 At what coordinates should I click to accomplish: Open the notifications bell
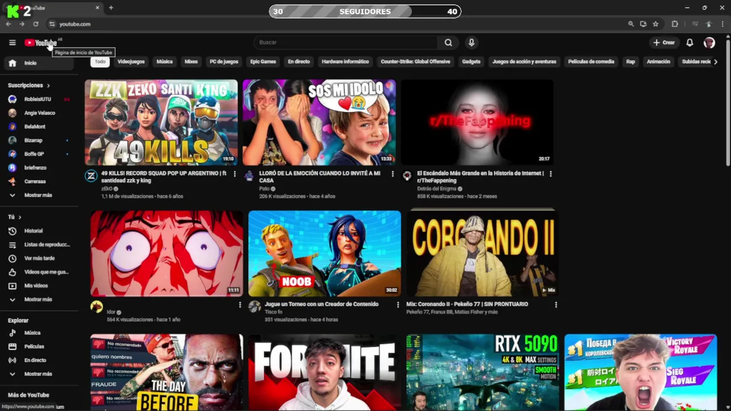[x=689, y=42]
